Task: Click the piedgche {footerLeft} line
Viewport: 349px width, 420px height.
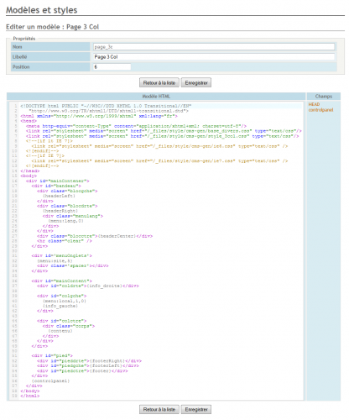Action: 88,366
